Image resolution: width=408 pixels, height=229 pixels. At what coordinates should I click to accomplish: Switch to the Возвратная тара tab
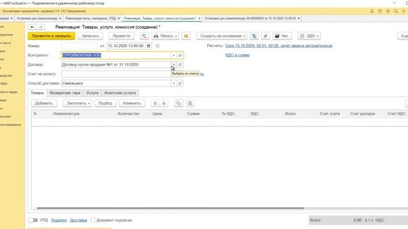pos(65,93)
